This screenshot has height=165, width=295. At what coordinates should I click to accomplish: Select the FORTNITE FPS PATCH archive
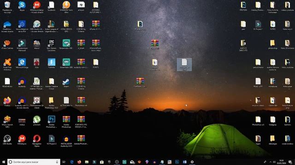(x=81, y=121)
